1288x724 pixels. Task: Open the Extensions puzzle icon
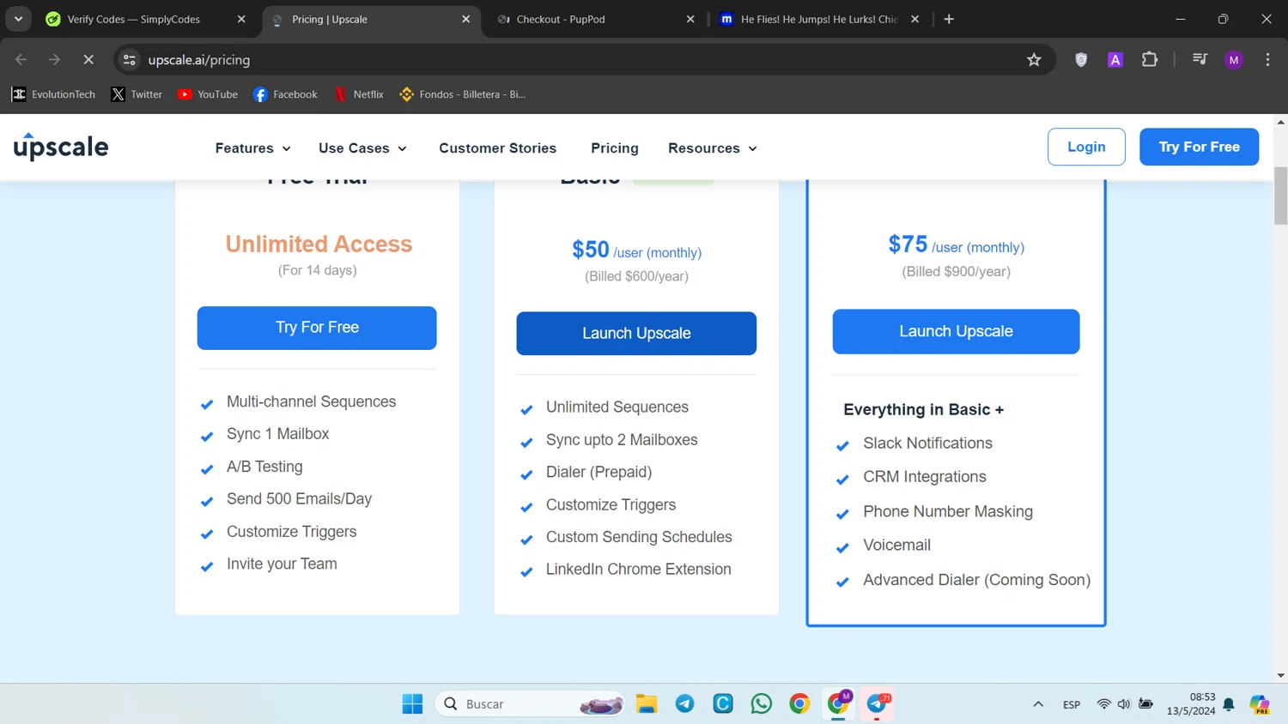pyautogui.click(x=1150, y=60)
